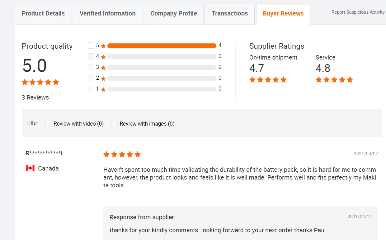Image resolution: width=386 pixels, height=240 pixels.
Task: Click the star icon beside the 5 rating
Action: click(x=103, y=46)
